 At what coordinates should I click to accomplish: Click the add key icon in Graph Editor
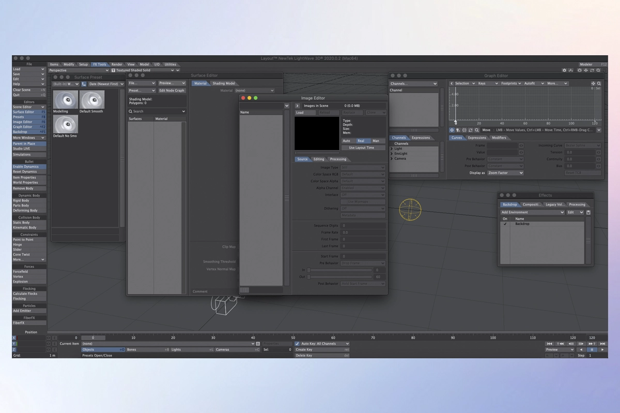point(458,130)
